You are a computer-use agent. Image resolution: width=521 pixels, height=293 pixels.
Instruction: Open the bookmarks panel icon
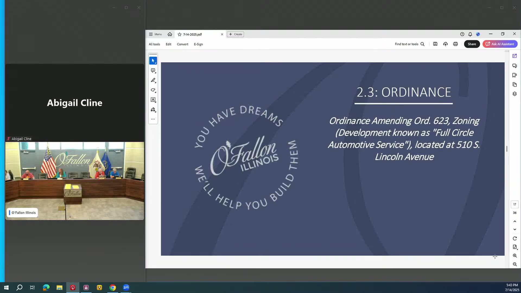(x=514, y=75)
